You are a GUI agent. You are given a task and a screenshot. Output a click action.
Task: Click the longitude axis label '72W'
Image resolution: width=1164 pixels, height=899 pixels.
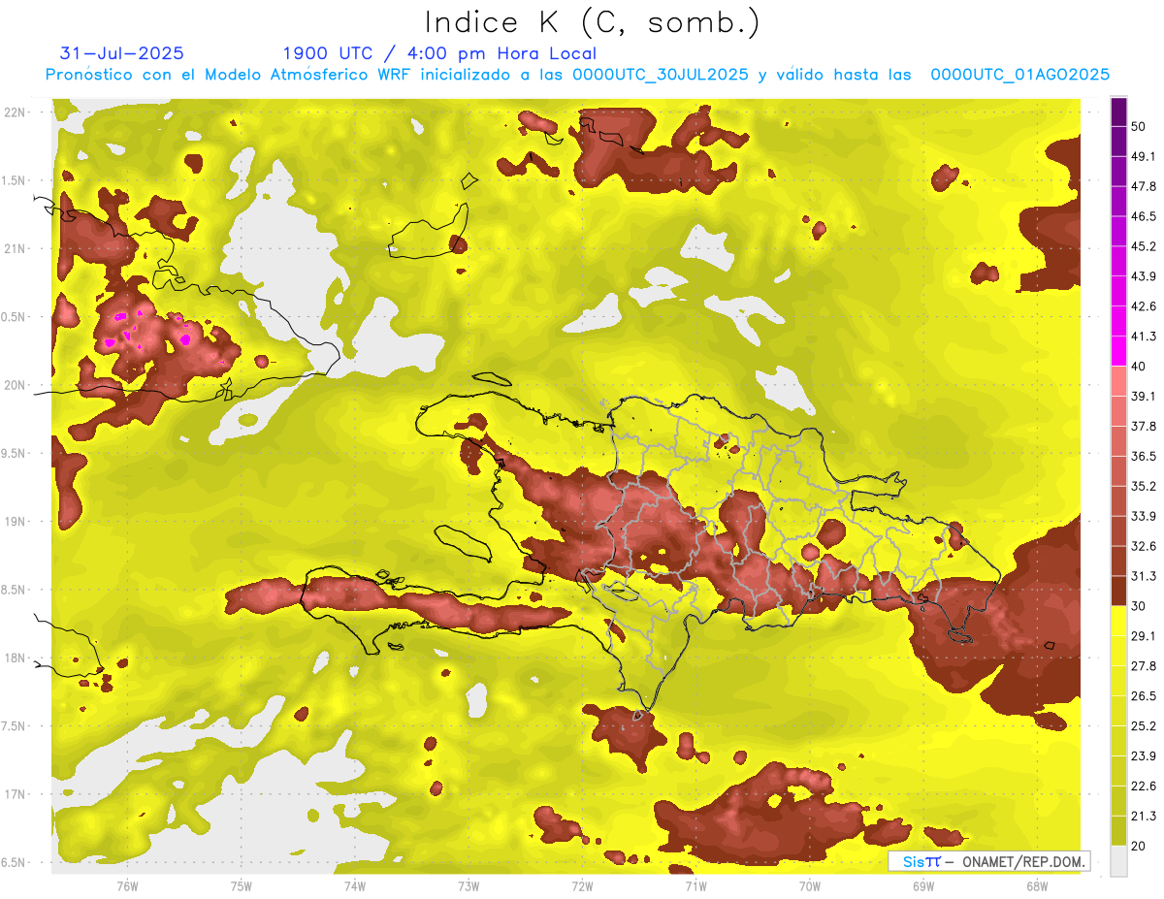(582, 886)
